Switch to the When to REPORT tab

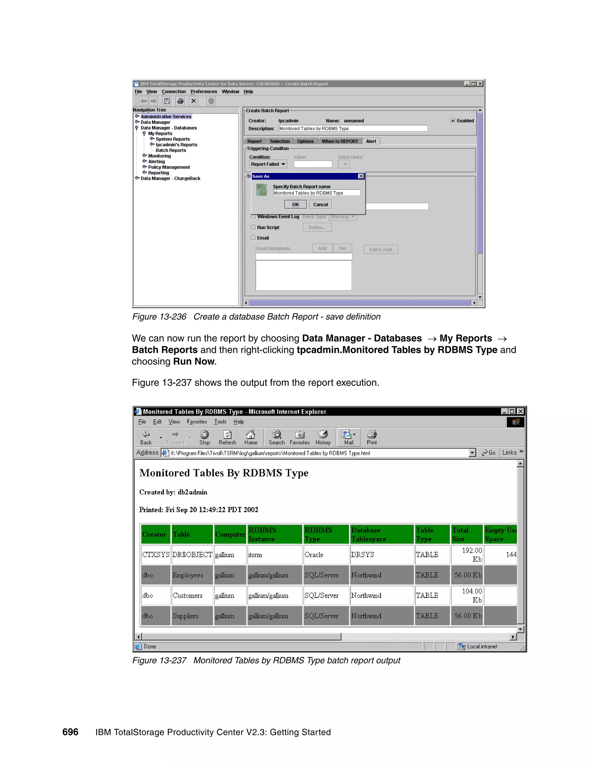click(x=340, y=141)
